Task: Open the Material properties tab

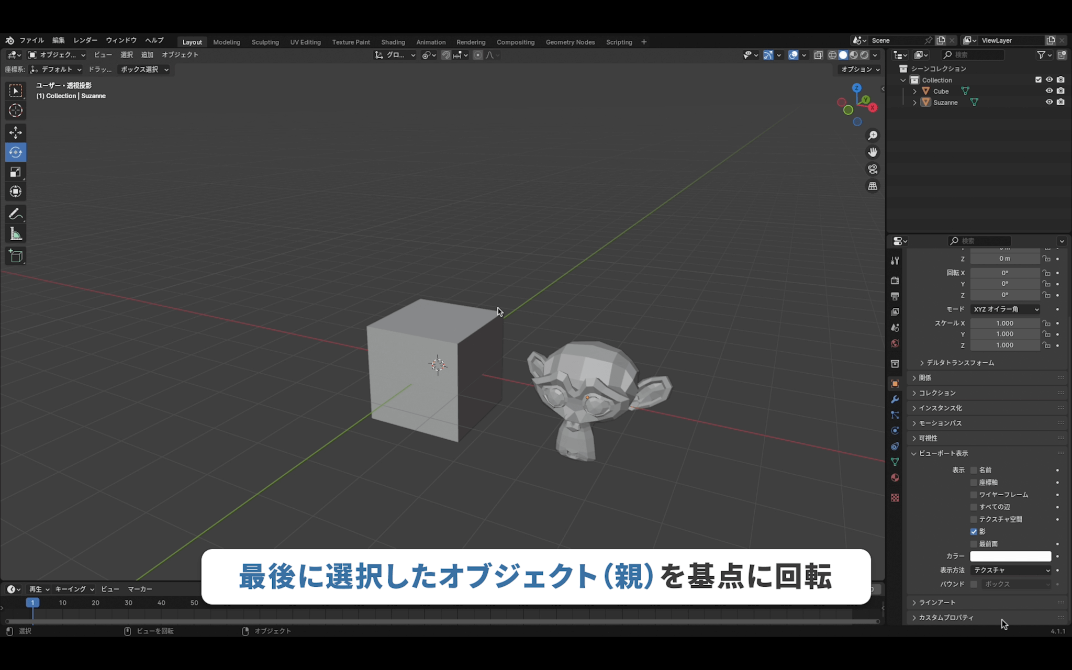Action: pyautogui.click(x=895, y=477)
